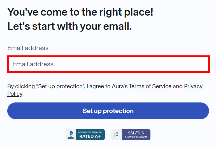Open the Terms of Service link
Viewport: 216px width, 147px height.
(150, 86)
